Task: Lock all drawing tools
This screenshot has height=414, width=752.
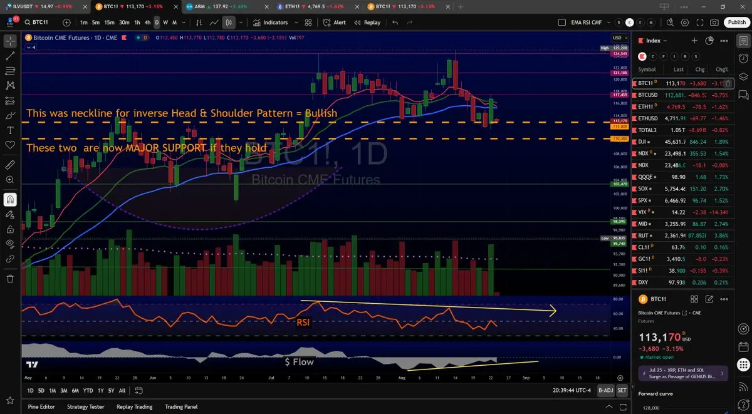Action: point(10,229)
